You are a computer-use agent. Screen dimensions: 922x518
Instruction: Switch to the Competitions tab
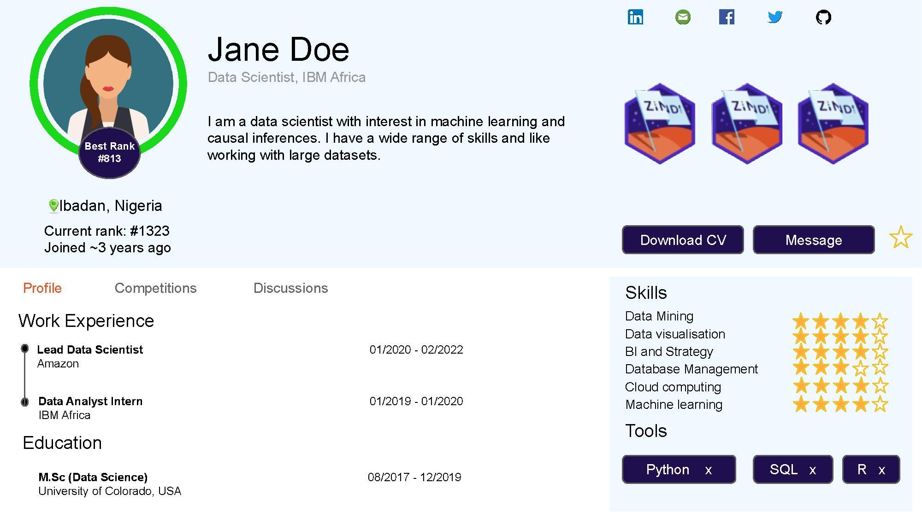click(x=155, y=288)
